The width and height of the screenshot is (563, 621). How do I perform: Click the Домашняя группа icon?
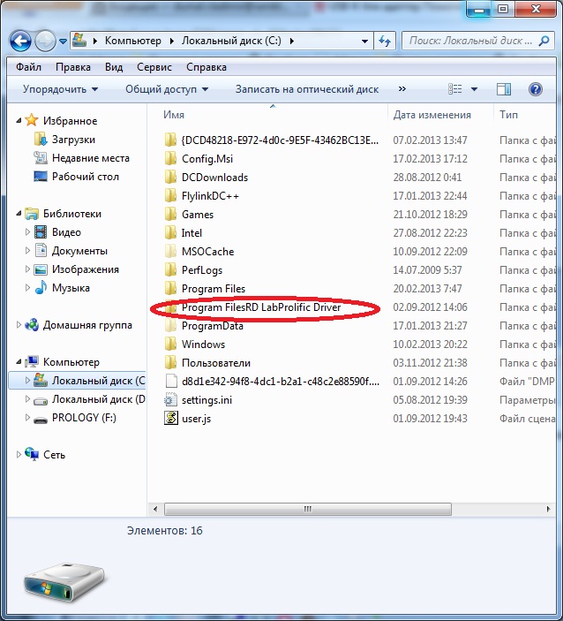click(x=31, y=325)
